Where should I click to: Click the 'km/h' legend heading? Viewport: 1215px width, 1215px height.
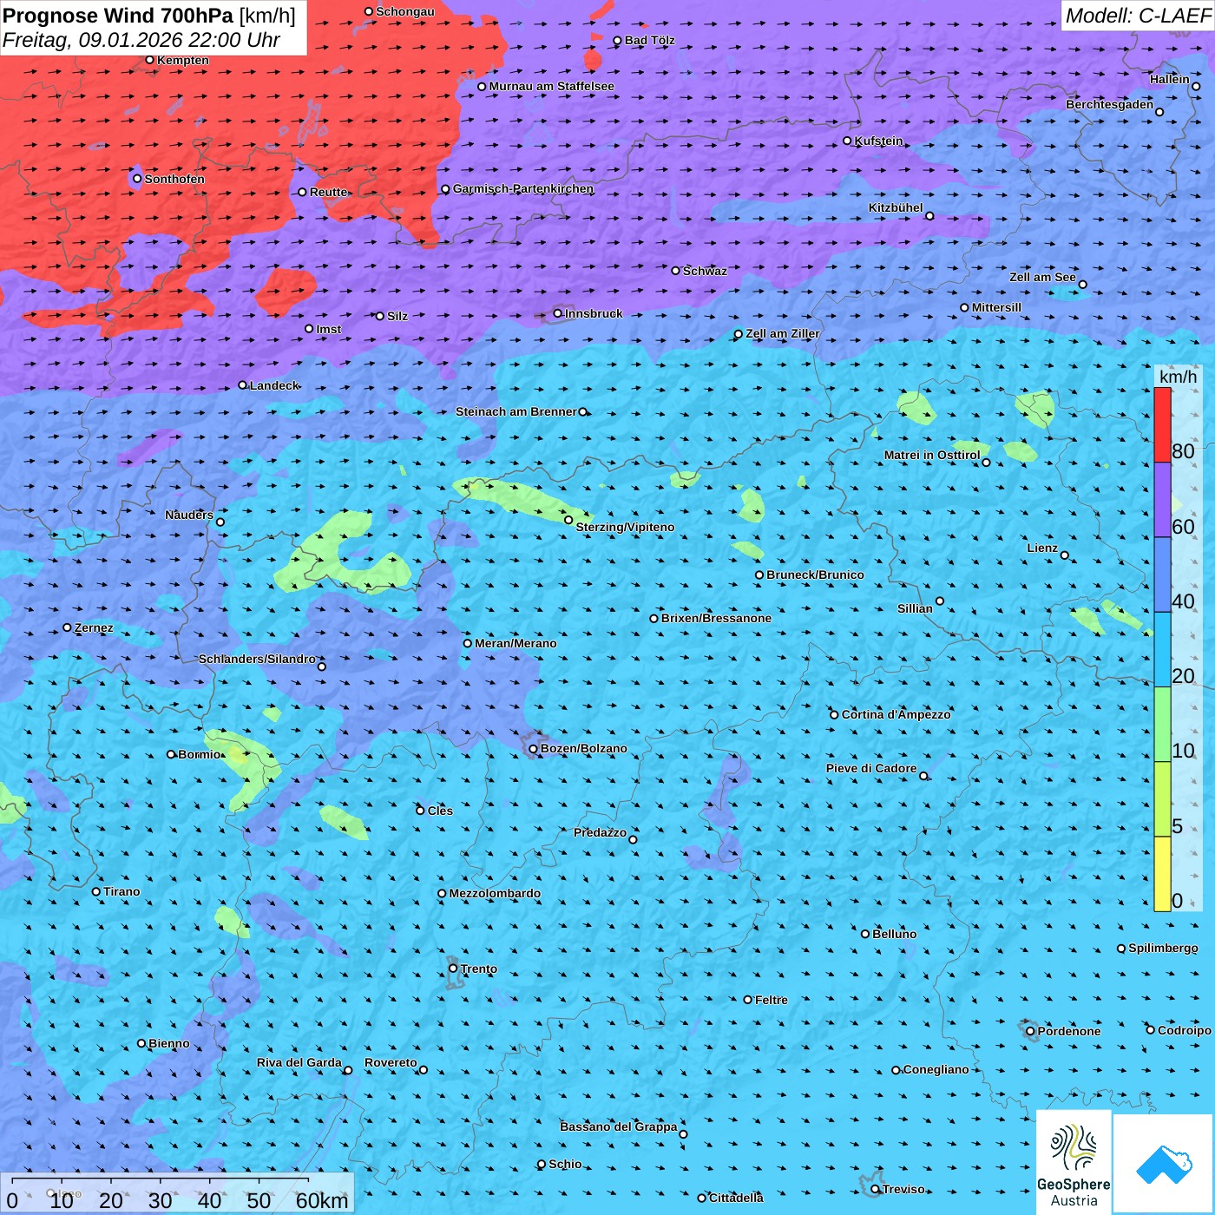click(1178, 377)
